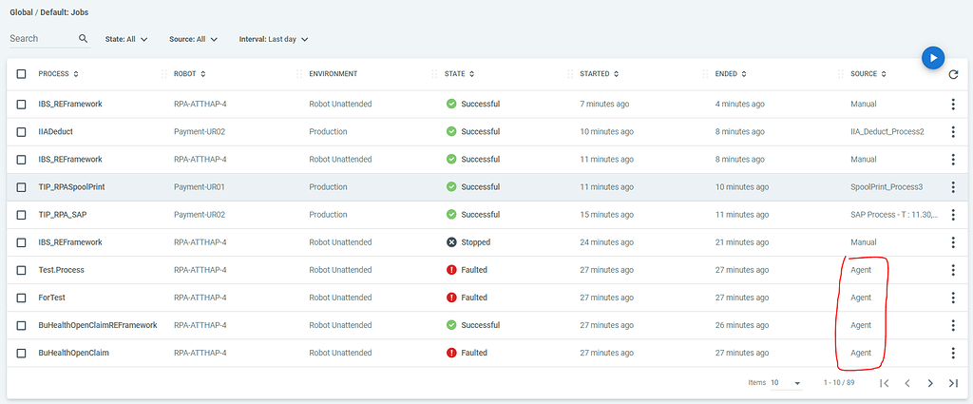
Task: Go to next page of jobs
Action: 930,383
